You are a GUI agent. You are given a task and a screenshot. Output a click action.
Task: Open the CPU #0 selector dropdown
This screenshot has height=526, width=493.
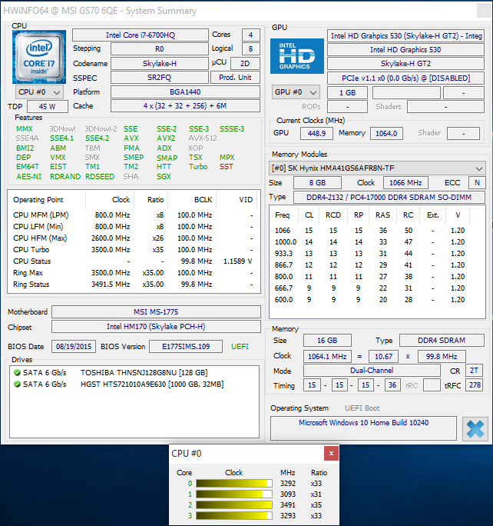[39, 92]
